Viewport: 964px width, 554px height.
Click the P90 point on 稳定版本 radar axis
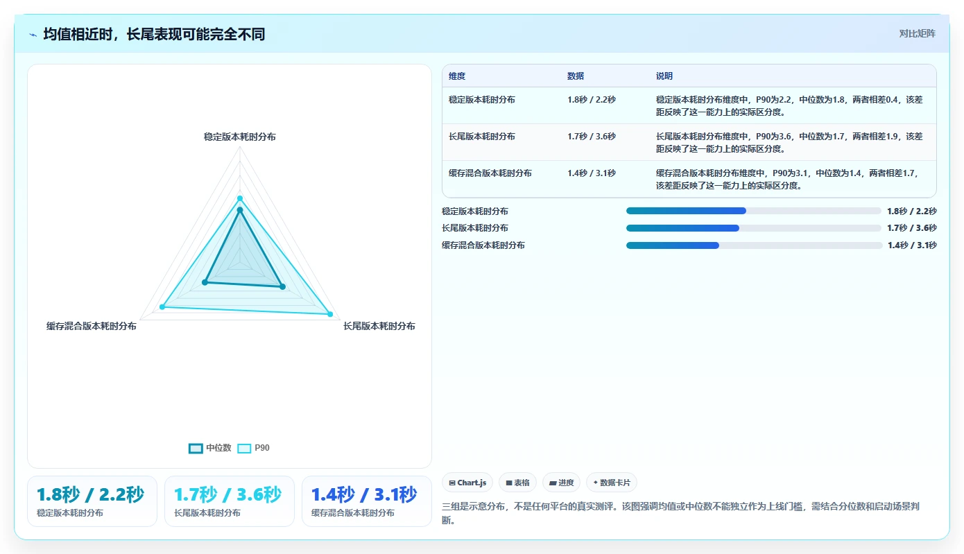coord(240,198)
